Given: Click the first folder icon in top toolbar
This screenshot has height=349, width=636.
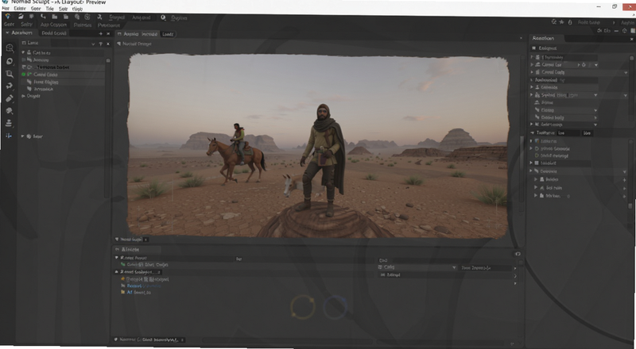Looking at the screenshot, I should [54, 17].
